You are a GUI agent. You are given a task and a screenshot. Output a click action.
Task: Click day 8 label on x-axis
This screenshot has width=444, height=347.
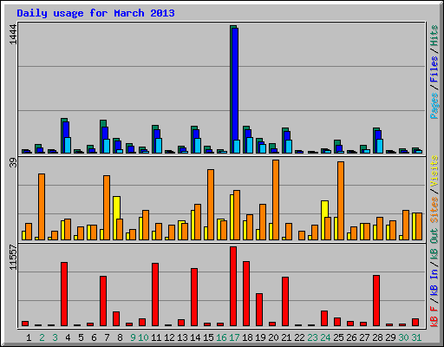[x=120, y=337]
